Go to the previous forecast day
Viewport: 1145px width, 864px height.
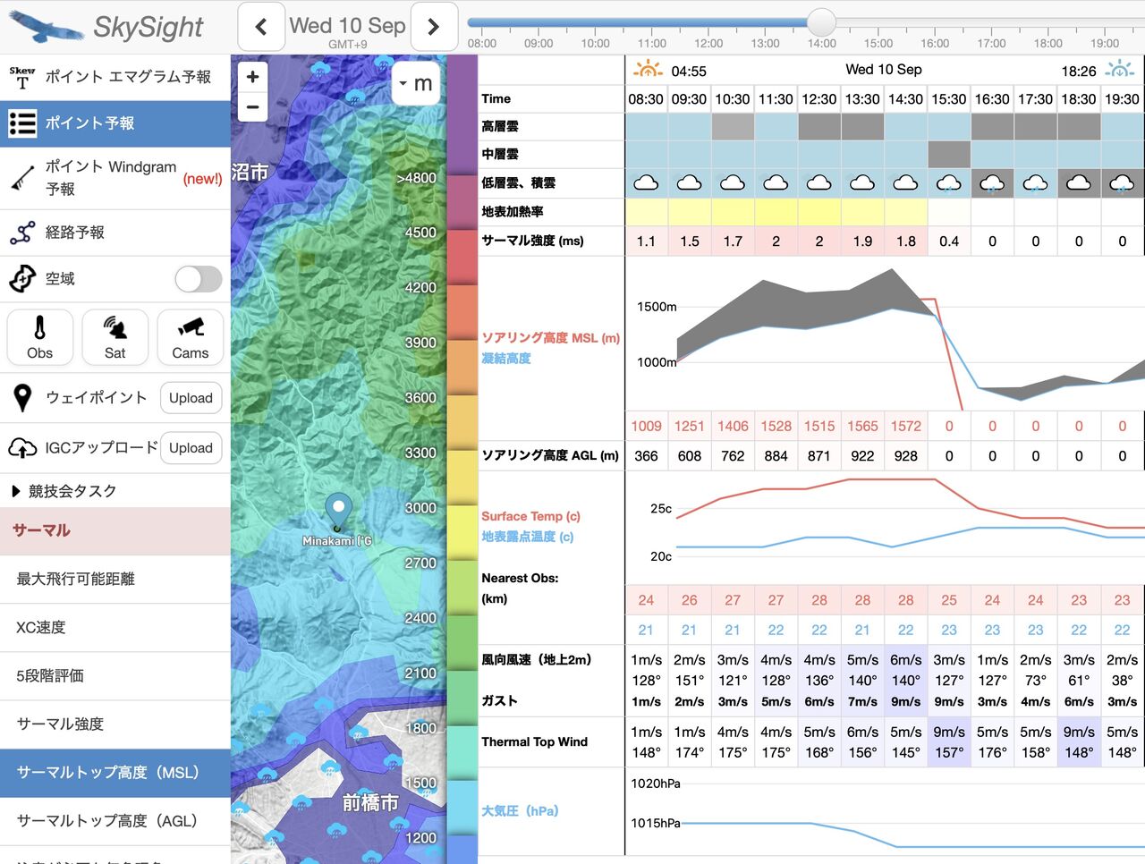click(x=261, y=27)
